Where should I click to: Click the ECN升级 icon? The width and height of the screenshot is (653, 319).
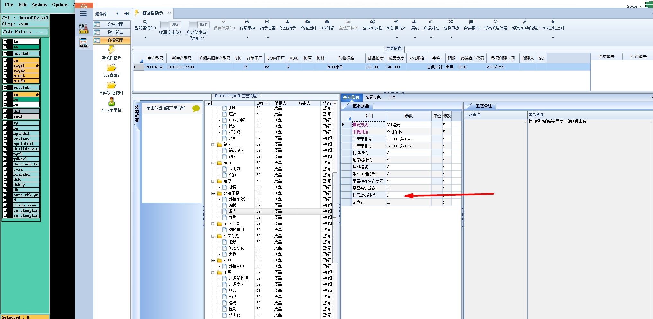tap(327, 22)
